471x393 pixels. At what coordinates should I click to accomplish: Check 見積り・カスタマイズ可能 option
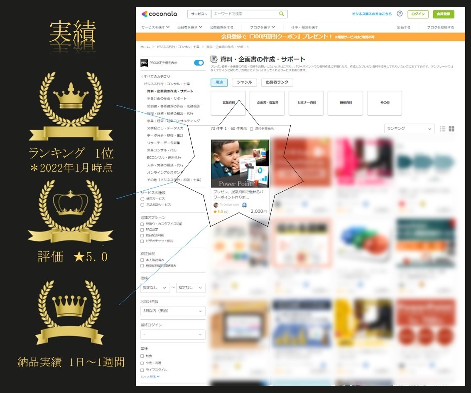point(142,224)
